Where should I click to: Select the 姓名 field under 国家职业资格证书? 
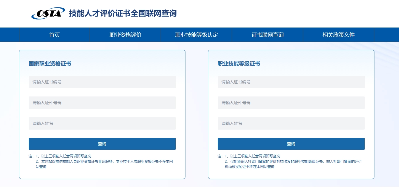[x=102, y=123]
